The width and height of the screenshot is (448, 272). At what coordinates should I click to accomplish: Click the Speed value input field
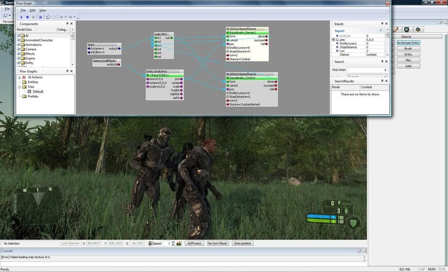click(166, 243)
